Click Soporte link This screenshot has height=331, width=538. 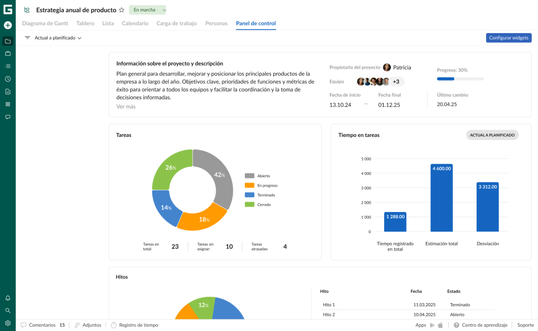pyautogui.click(x=525, y=325)
